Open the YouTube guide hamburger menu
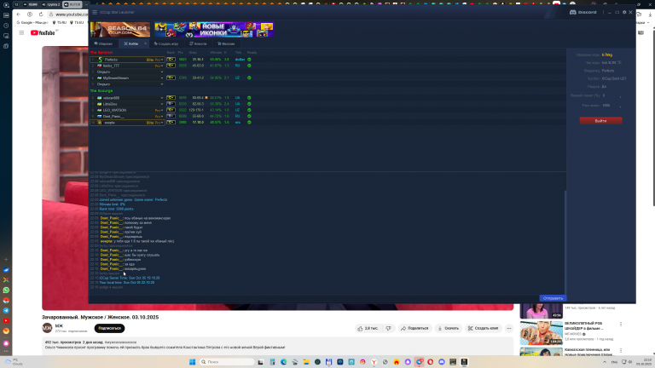 [x=21, y=32]
